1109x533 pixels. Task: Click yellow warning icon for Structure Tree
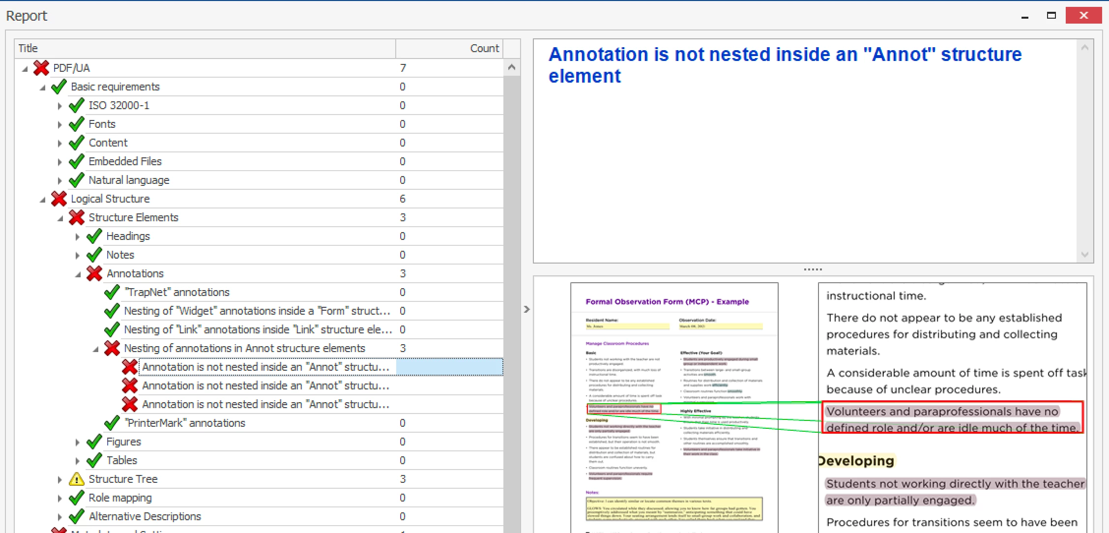(x=77, y=479)
